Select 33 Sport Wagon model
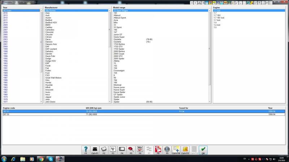Screen dimensions: 289x162 [160, 11]
